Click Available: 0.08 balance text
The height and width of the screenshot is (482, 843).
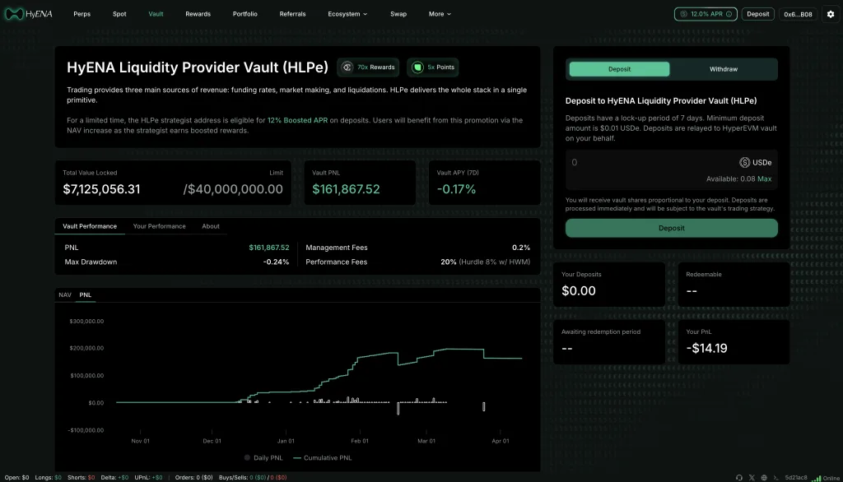click(x=731, y=179)
